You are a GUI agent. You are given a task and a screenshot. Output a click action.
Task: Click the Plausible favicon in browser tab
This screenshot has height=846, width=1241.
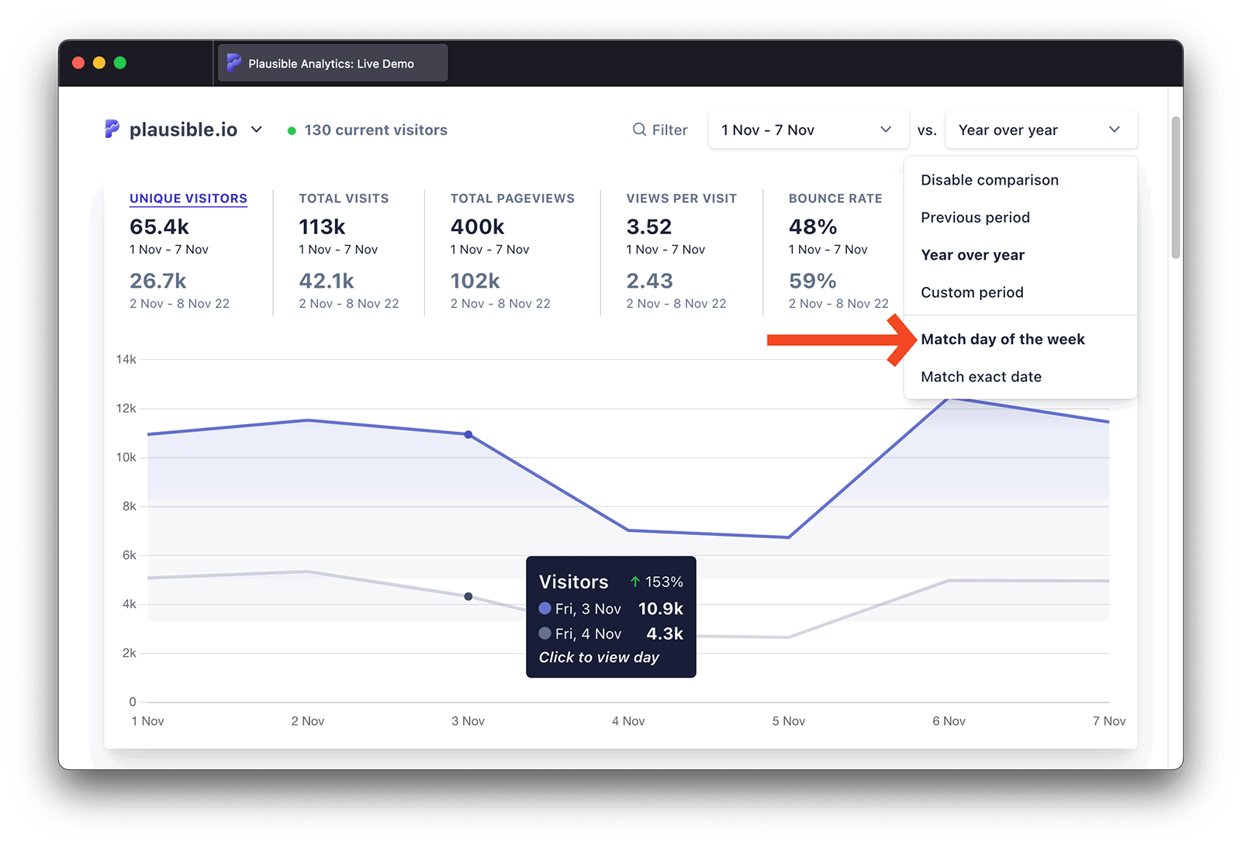pos(233,64)
